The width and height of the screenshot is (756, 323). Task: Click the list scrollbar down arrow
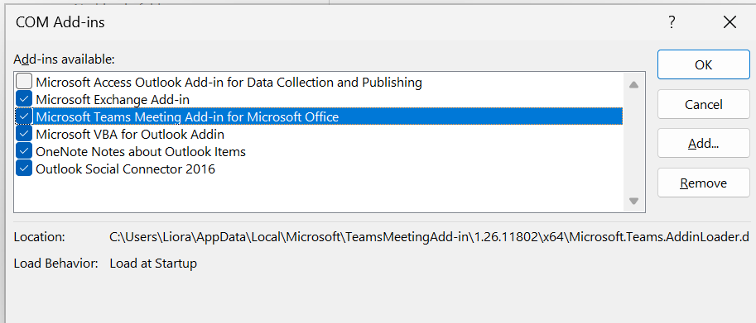(x=633, y=201)
